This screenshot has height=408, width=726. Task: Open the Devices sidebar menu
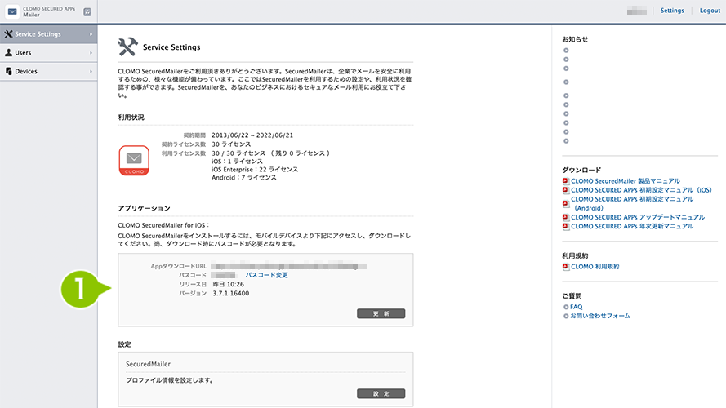[49, 71]
